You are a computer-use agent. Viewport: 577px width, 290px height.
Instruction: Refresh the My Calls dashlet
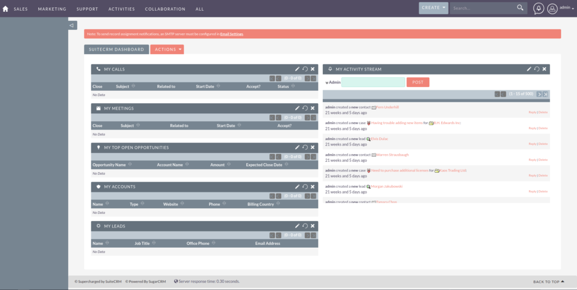[x=305, y=69]
